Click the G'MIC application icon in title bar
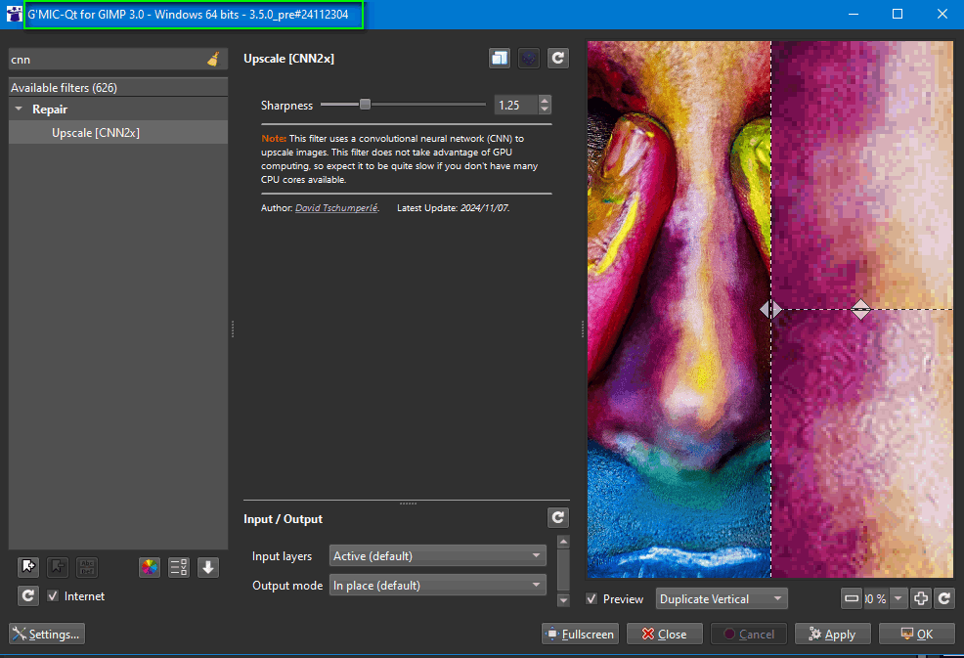Screen dimensions: 964x658 [x=14, y=14]
